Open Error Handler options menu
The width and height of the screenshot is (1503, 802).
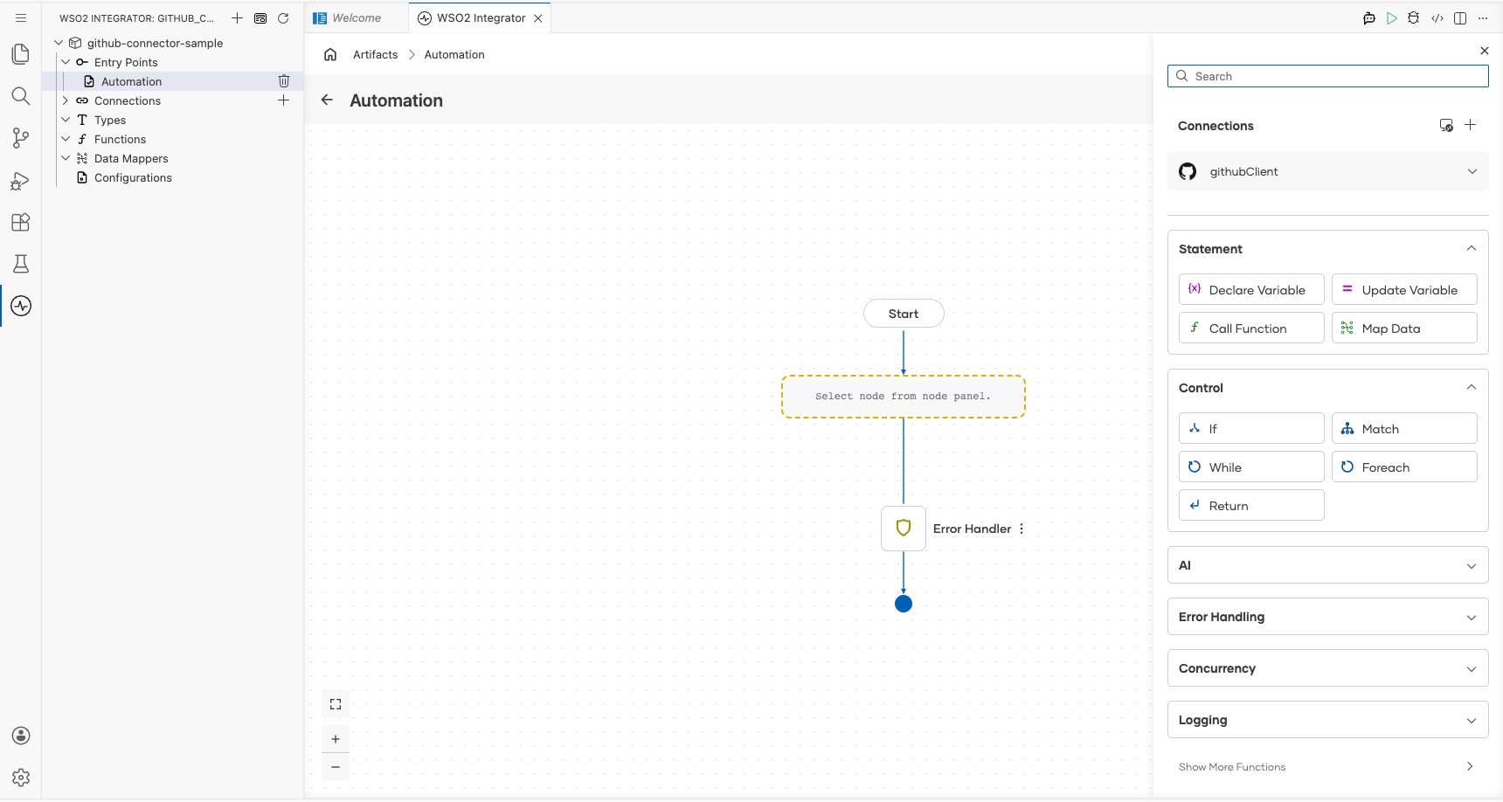tap(1022, 529)
